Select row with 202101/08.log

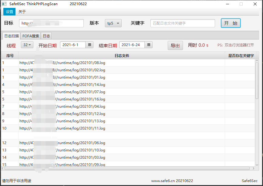pos(128,63)
